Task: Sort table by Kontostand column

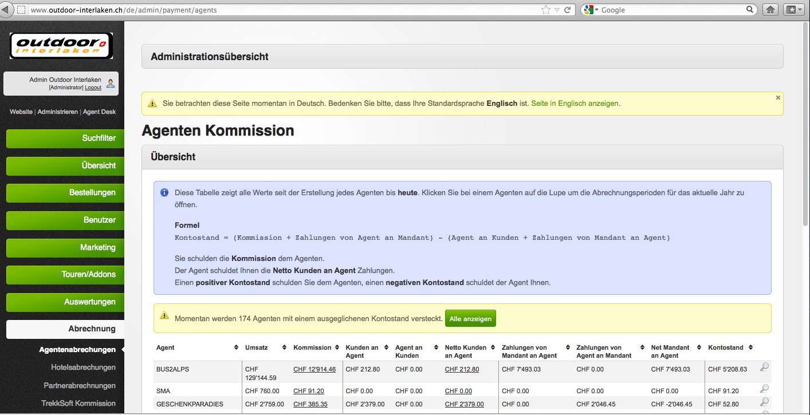Action: [751, 347]
